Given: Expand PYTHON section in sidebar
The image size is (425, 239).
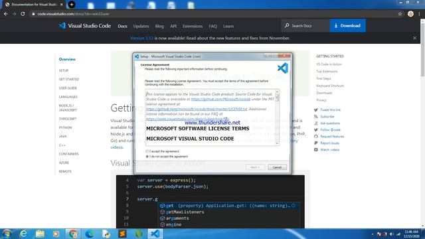Looking at the screenshot, I should (65, 127).
